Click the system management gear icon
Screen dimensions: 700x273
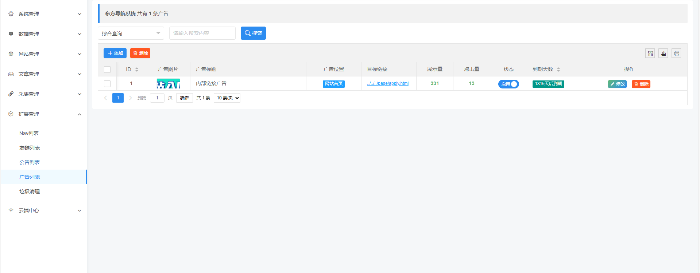click(11, 14)
